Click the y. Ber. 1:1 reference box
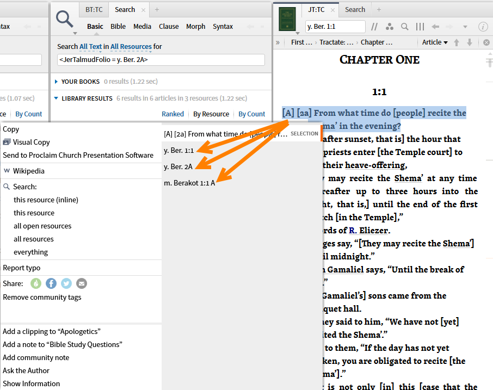 335,27
